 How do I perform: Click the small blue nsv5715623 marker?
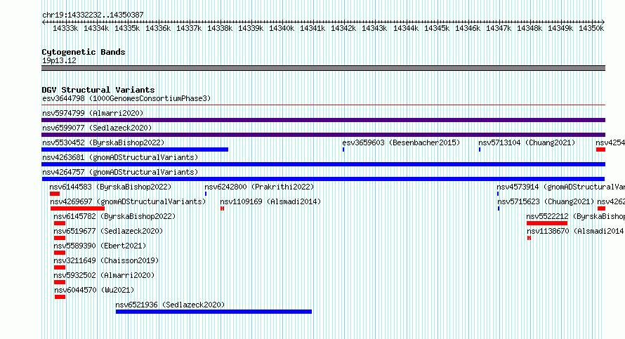pyautogui.click(x=499, y=208)
